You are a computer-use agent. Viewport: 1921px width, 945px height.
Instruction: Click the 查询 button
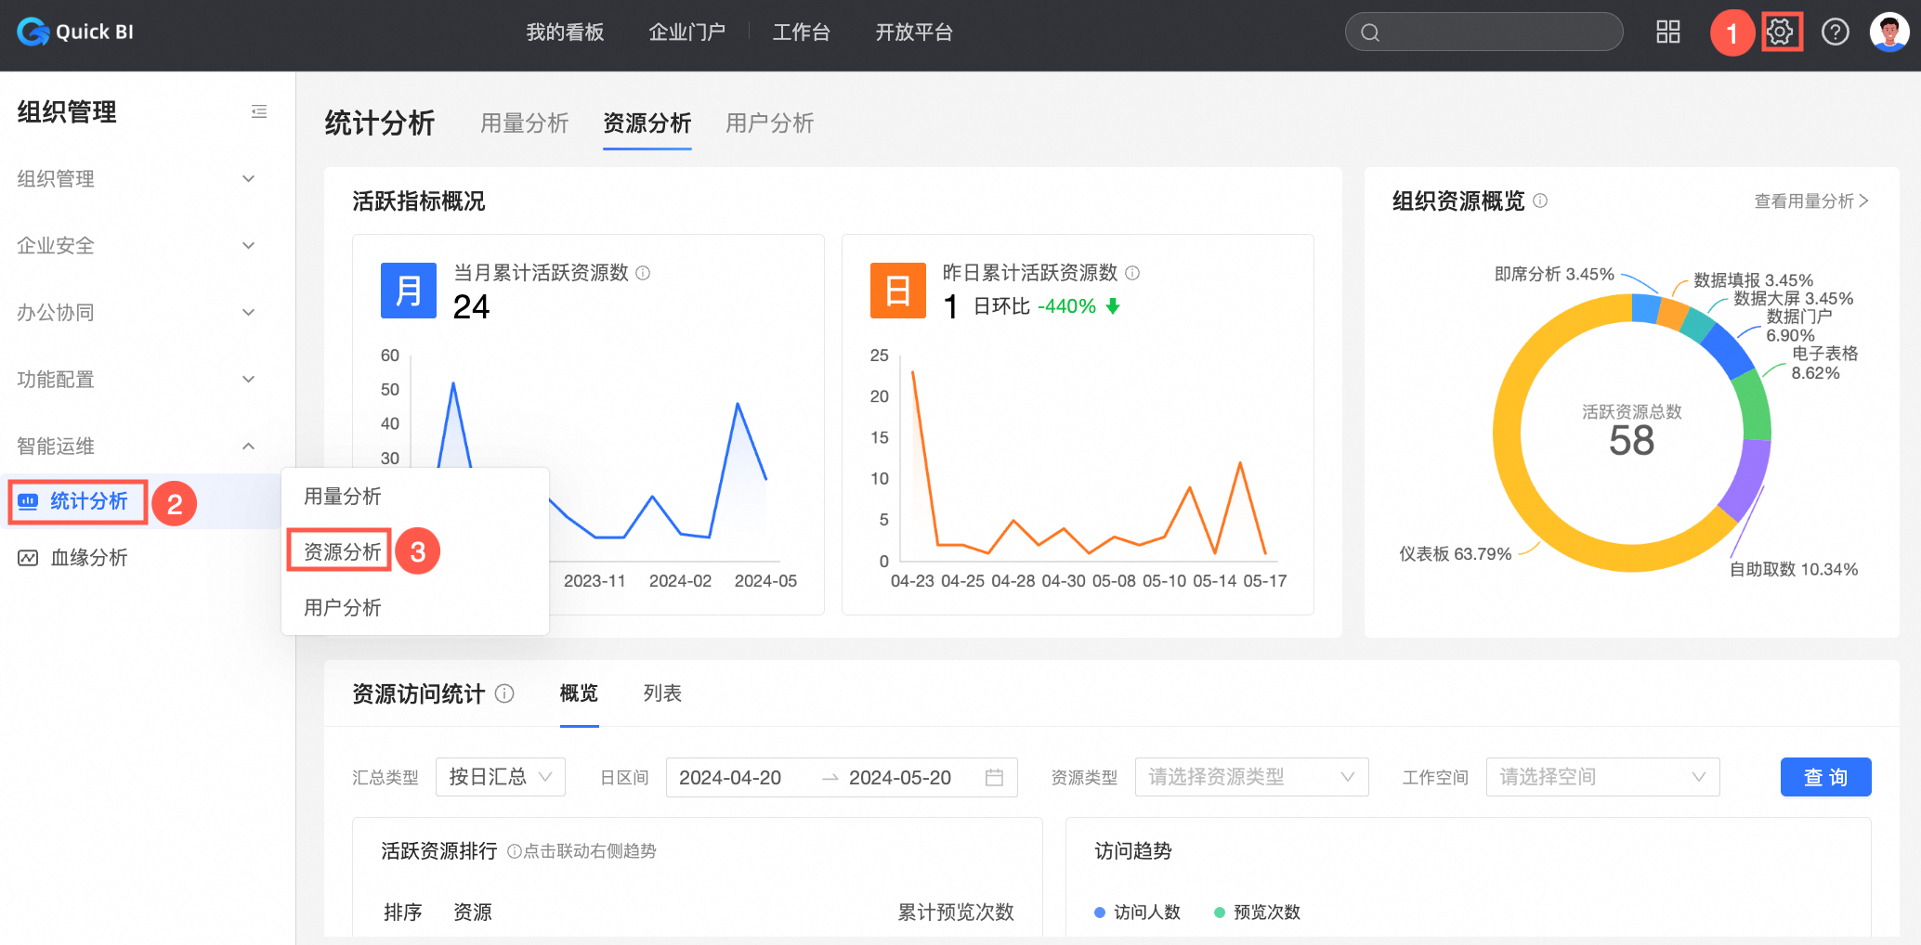pos(1826,777)
